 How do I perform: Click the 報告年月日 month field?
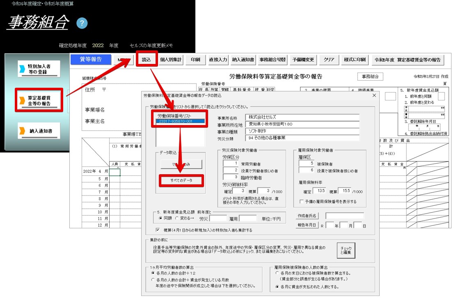click(x=344, y=225)
